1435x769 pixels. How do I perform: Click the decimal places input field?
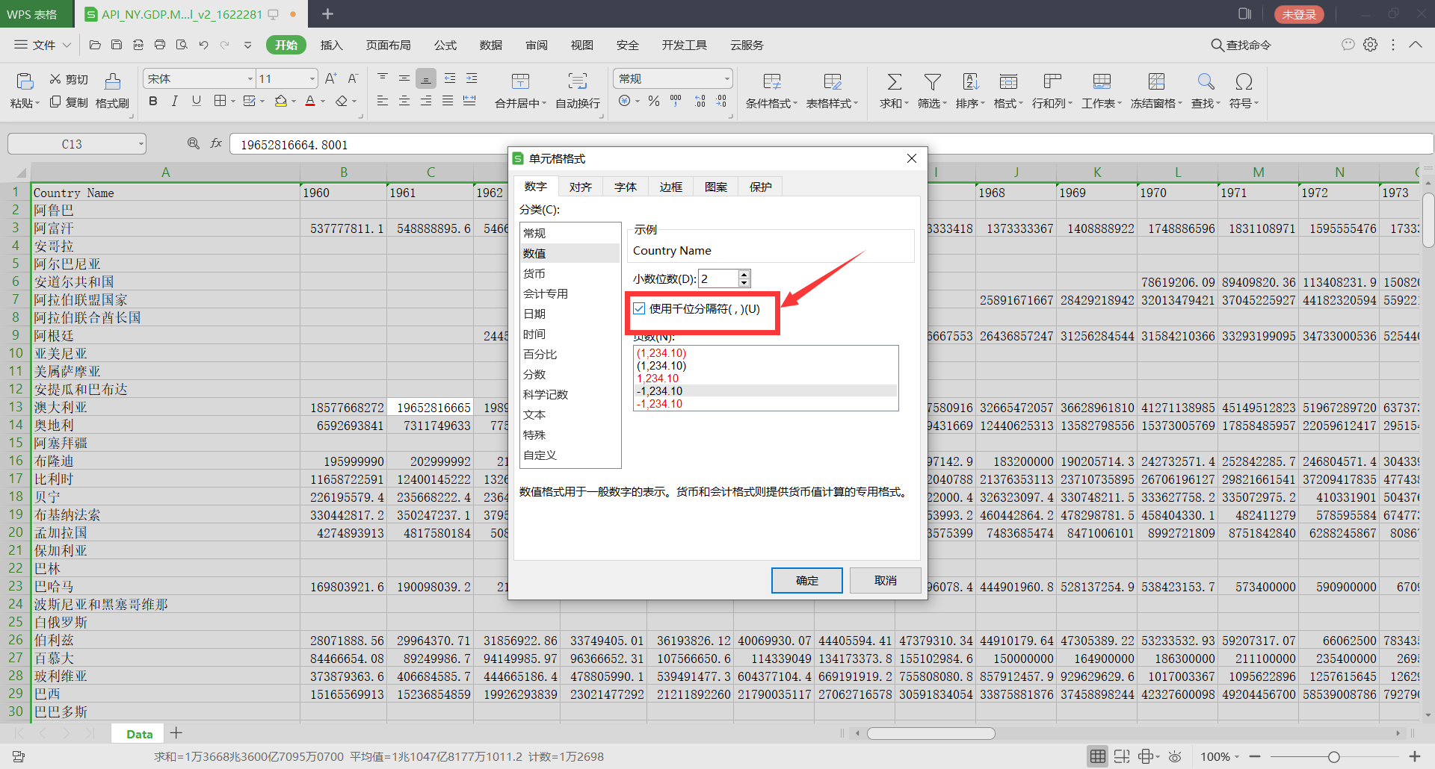[x=718, y=278]
